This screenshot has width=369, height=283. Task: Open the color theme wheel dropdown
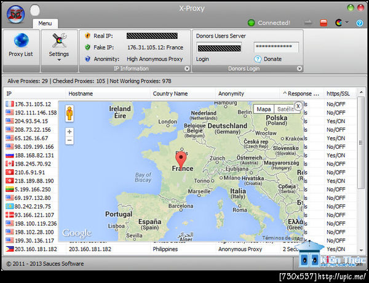pos(339,23)
